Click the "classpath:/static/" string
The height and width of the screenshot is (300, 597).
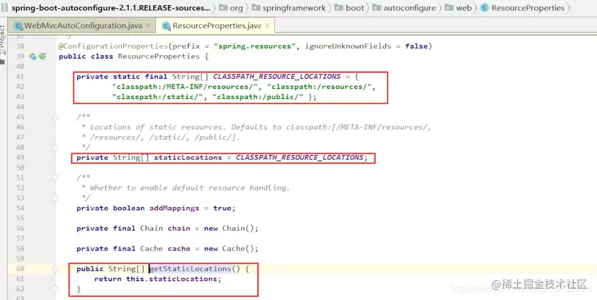(158, 97)
